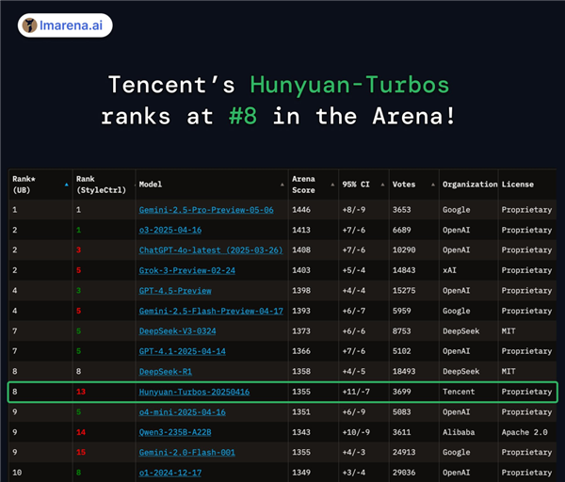Open GPT-4.5-Preview model link
The image size is (565, 482).
pyautogui.click(x=175, y=290)
